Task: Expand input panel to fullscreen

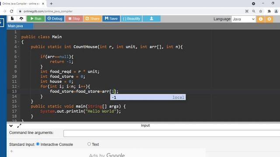Action: click(x=19, y=126)
